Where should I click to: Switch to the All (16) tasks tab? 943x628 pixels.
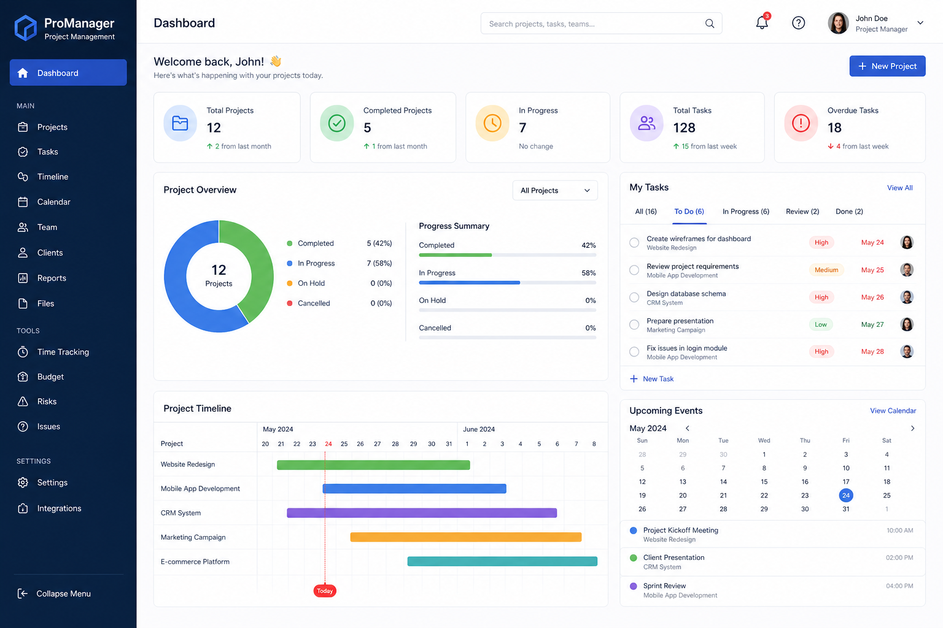[646, 212]
